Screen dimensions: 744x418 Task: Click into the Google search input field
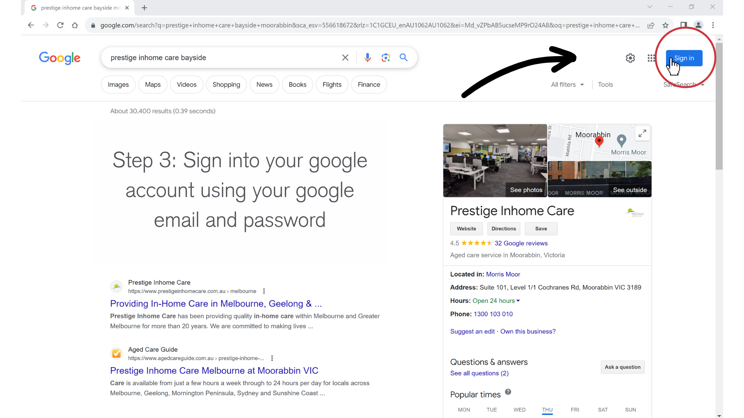(223, 58)
